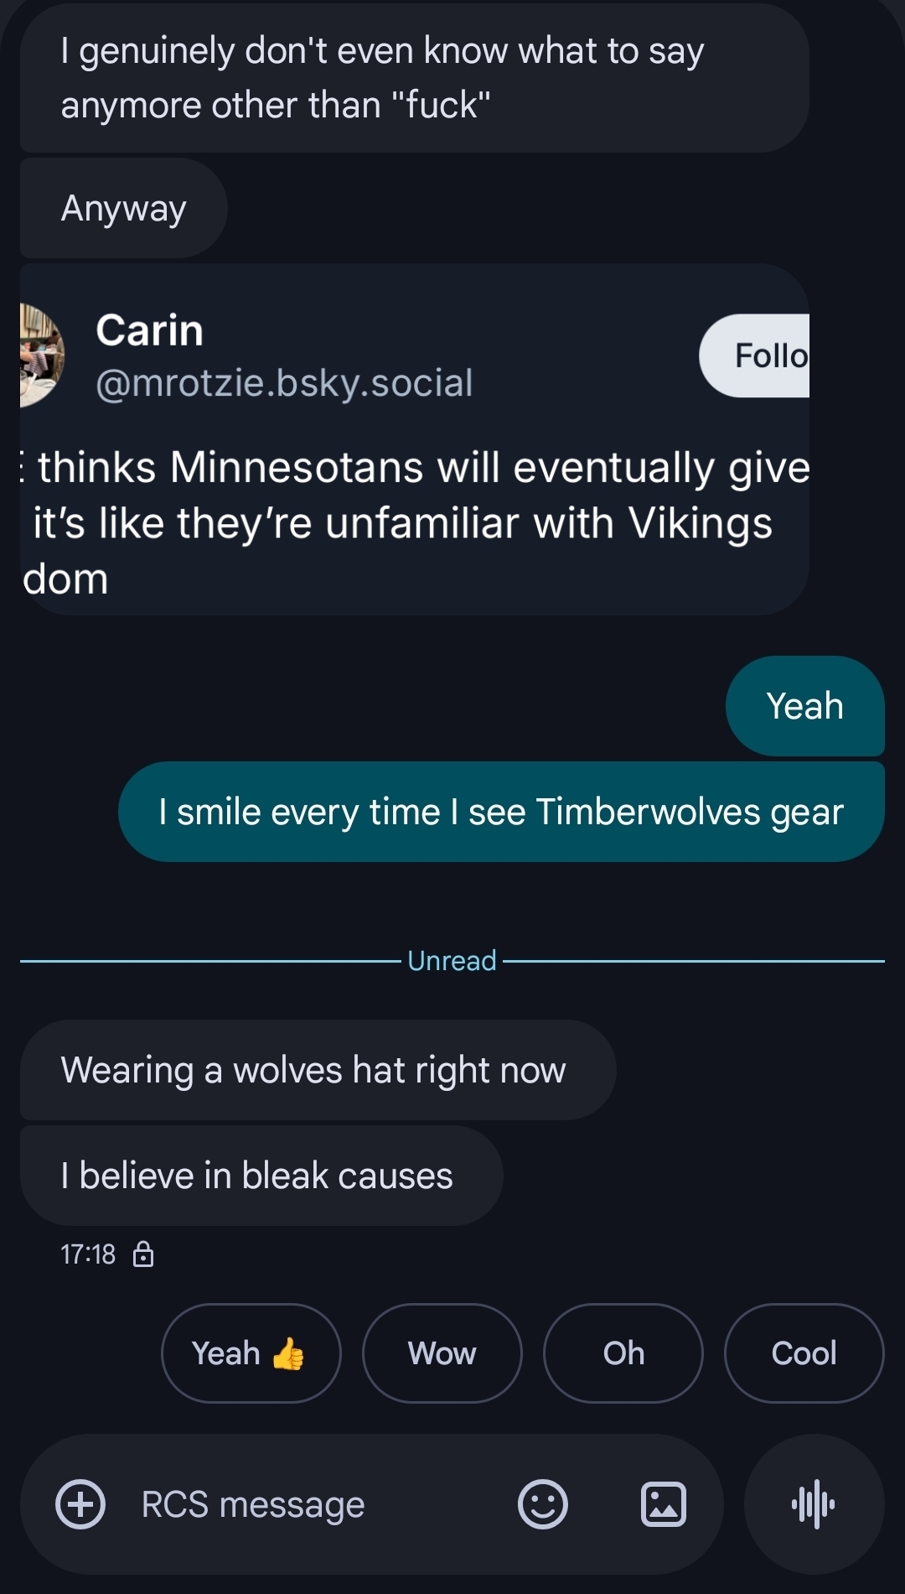Tap Carin's profile avatar

pos(40,356)
